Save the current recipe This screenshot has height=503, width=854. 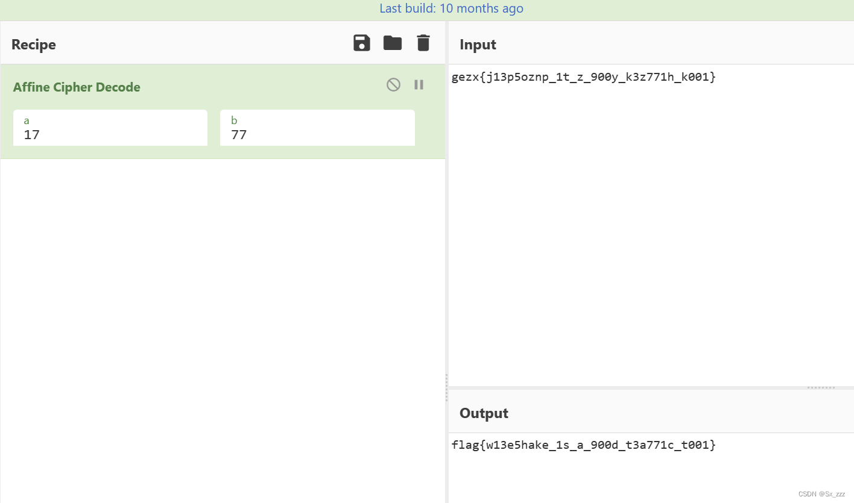[x=361, y=43]
